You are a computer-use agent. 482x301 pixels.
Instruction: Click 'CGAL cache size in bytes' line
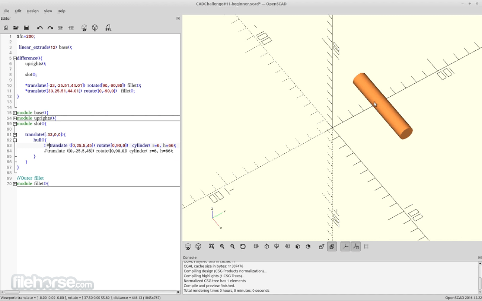point(213,266)
